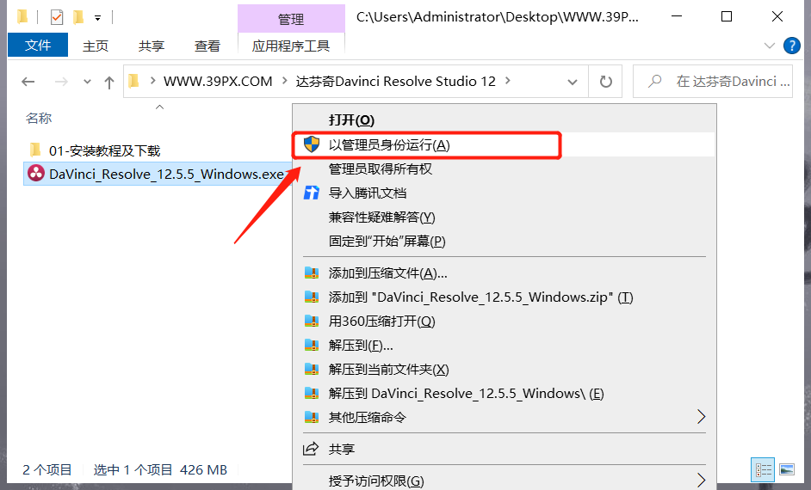
Task: Open the 应用程序工具 tab
Action: click(x=291, y=46)
